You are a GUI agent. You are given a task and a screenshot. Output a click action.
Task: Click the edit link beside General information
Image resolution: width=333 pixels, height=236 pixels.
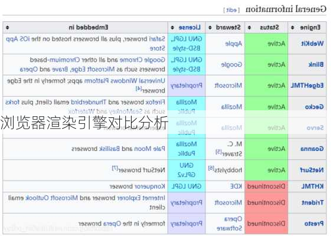click(231, 10)
